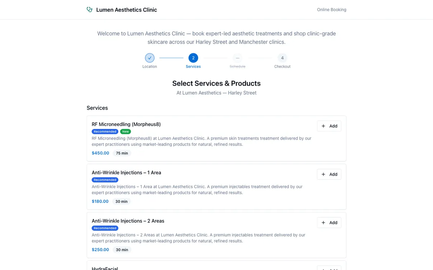Click the 75 min duration chip
The width and height of the screenshot is (433, 270).
click(x=122, y=153)
